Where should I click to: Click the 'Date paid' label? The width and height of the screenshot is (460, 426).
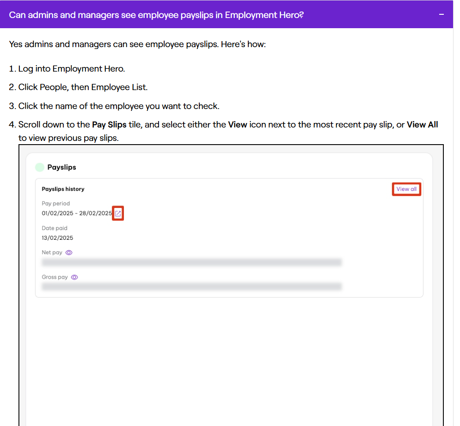coord(55,228)
